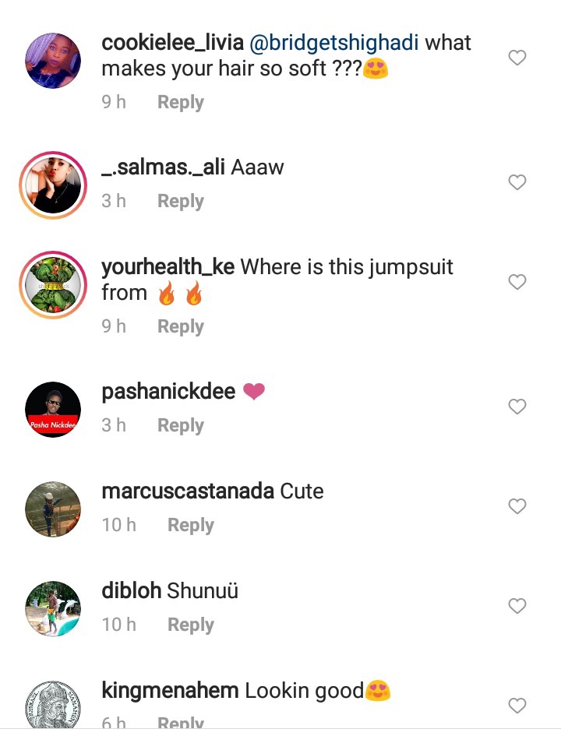This screenshot has width=561, height=736.
Task: Open cookielee_livia profile picture
Action: tap(52, 61)
